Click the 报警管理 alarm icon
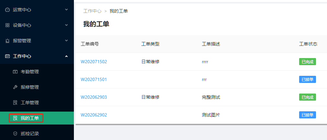 point(7,41)
